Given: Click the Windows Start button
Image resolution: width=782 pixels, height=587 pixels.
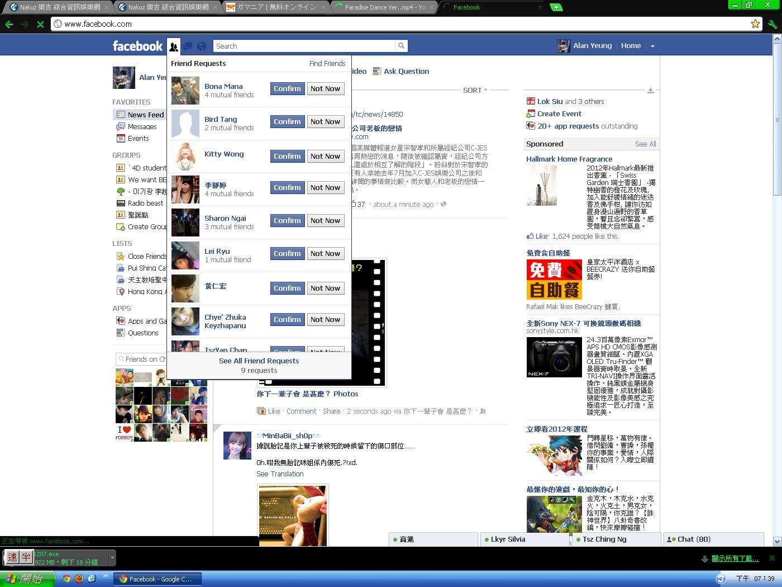Looking at the screenshot, I should 27,579.
